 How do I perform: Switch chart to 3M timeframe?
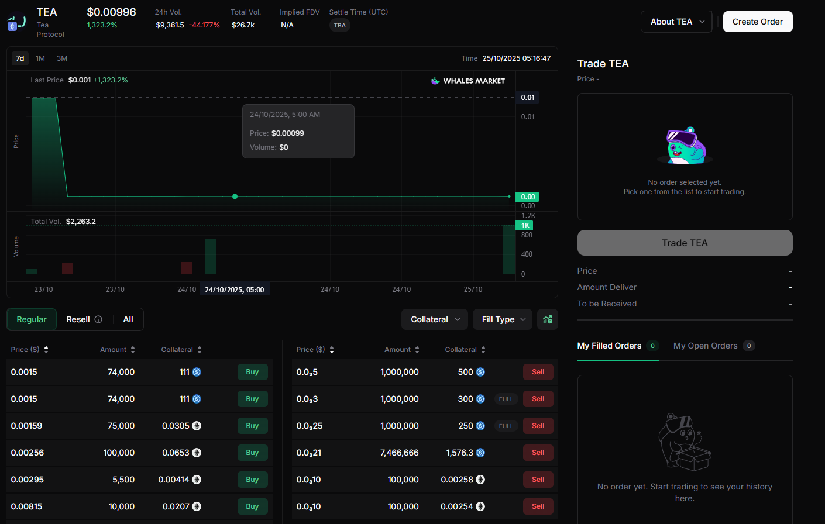(62, 58)
